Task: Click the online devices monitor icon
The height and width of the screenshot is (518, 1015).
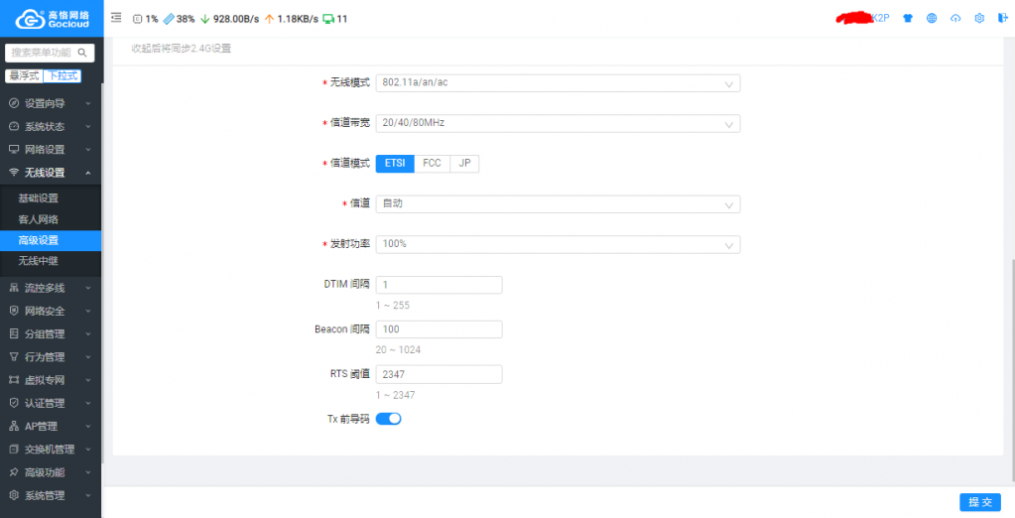Action: [328, 19]
